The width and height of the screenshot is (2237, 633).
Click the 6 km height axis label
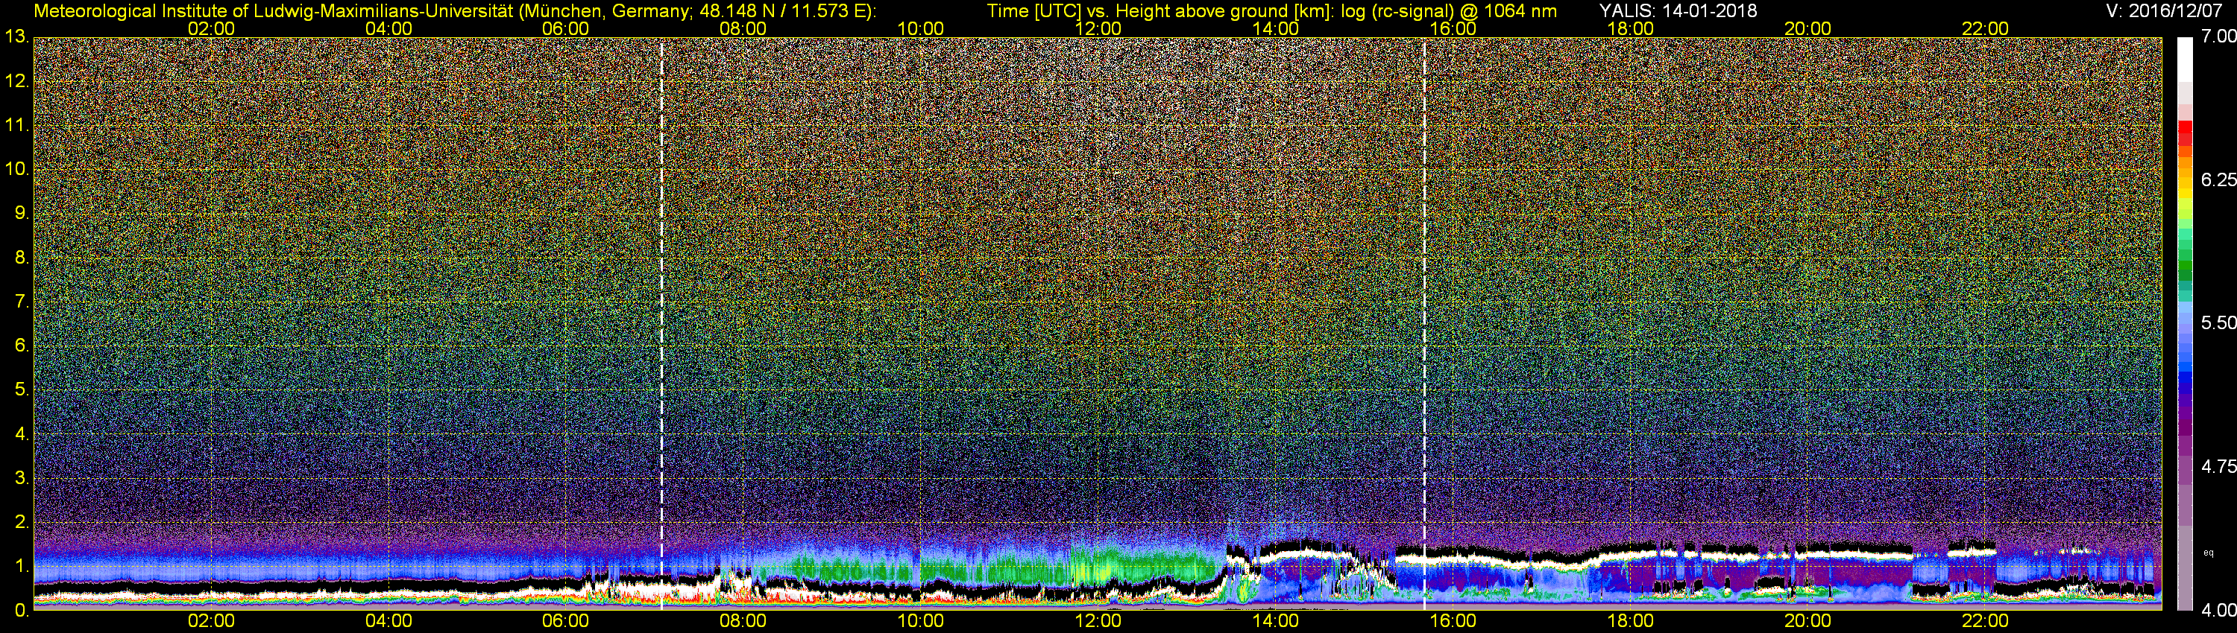(22, 346)
